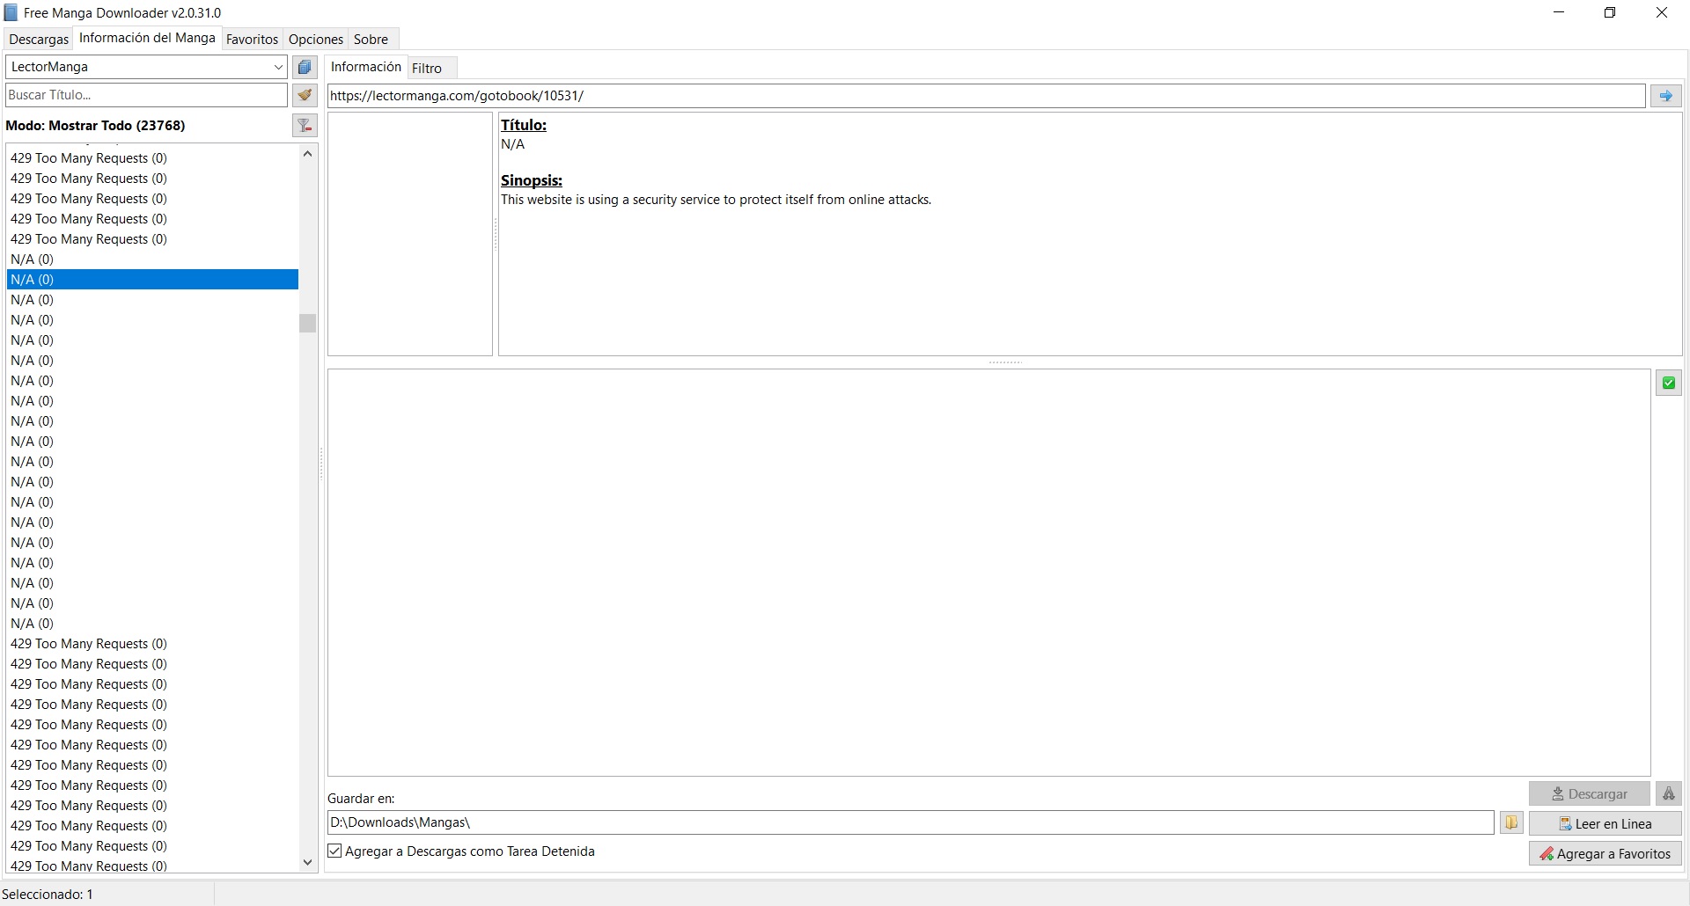Click the Free Manga Downloader title bar icon
1690x906 pixels.
(x=11, y=12)
